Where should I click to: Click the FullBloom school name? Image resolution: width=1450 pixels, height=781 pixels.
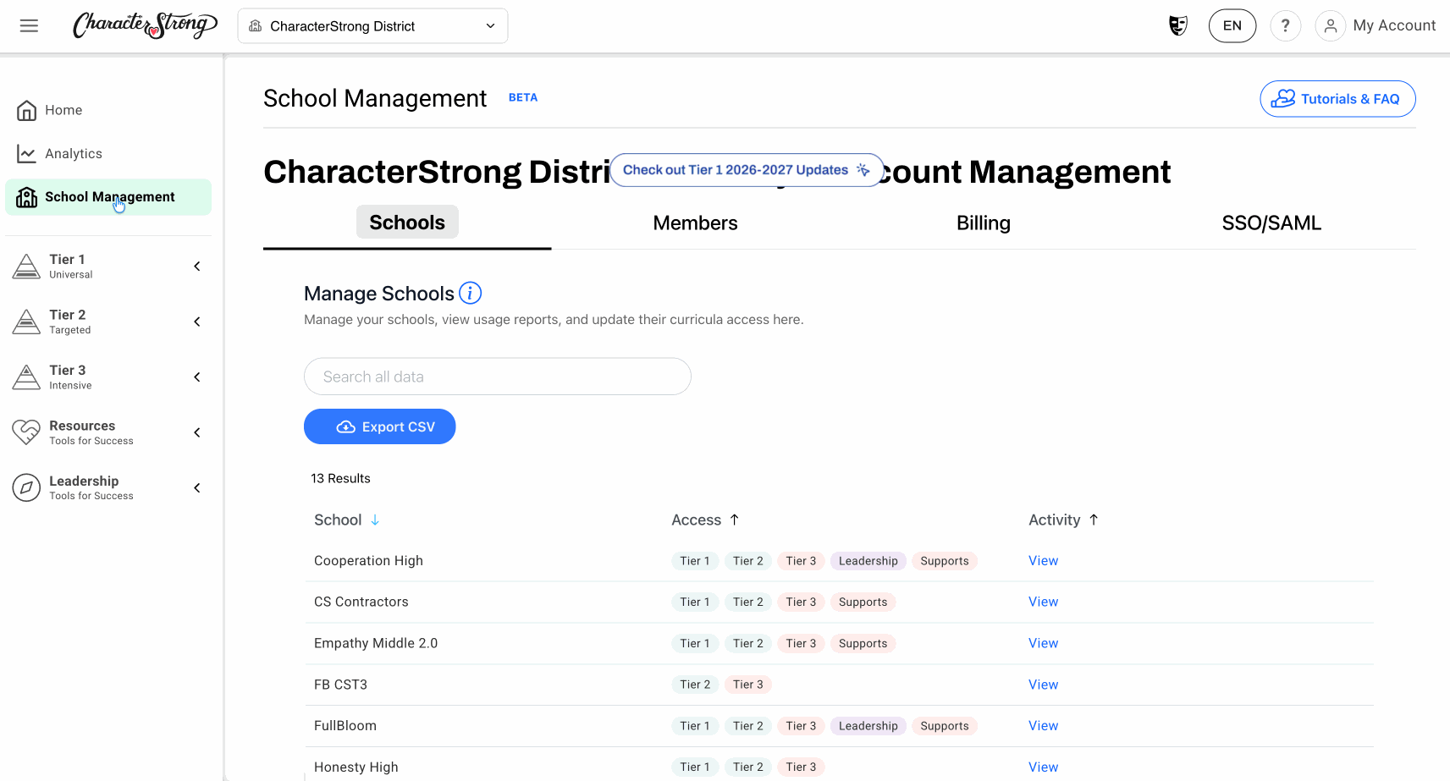[345, 726]
